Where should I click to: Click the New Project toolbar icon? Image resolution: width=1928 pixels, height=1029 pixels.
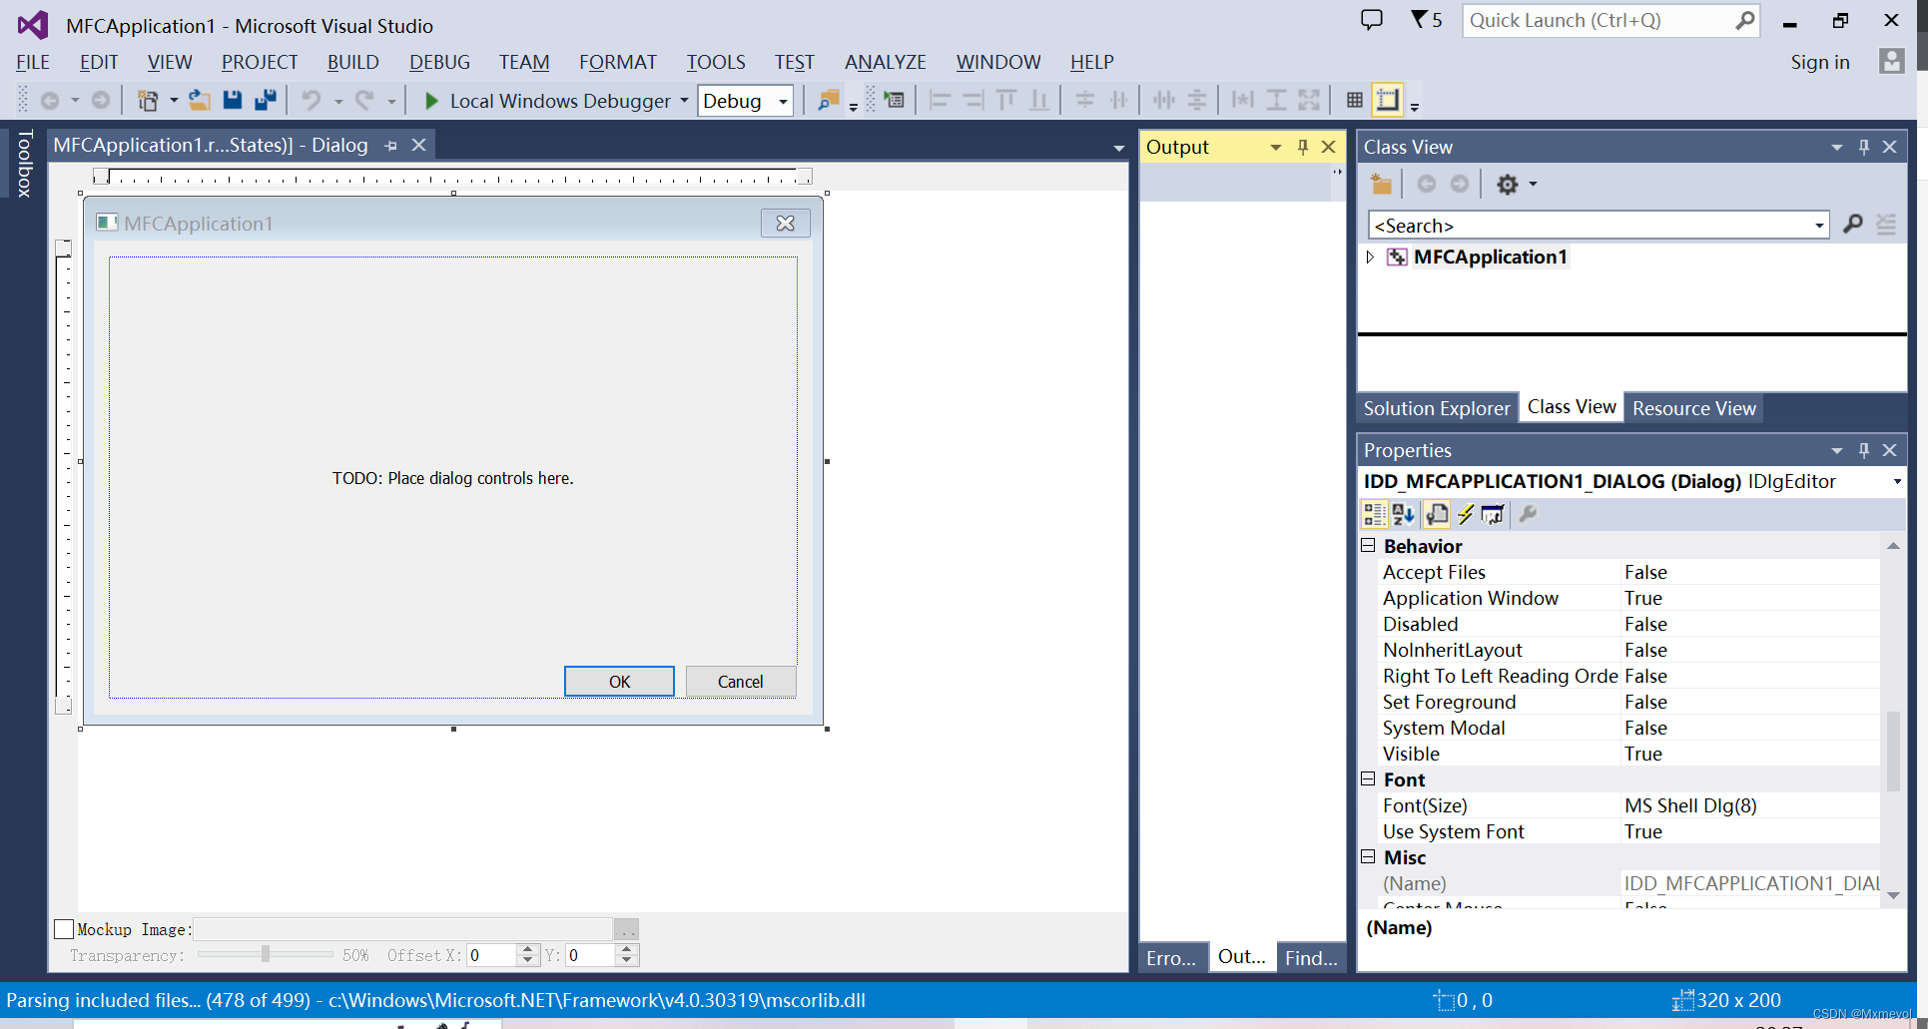pyautogui.click(x=148, y=100)
